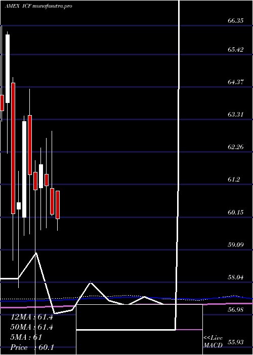Click the tallest red candlestick body
This screenshot has height=355, width=253.
(x=13, y=148)
